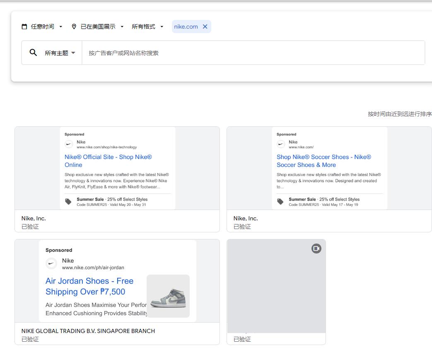
Task: Click the video camera icon on gray ad
Action: [316, 249]
